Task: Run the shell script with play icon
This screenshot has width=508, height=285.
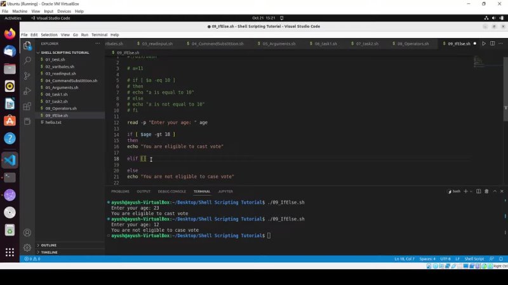Action: pyautogui.click(x=484, y=43)
